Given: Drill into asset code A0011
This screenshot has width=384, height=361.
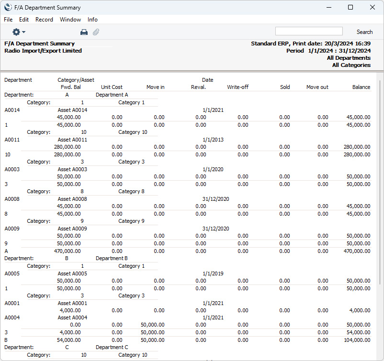Looking at the screenshot, I should tap(12, 140).
